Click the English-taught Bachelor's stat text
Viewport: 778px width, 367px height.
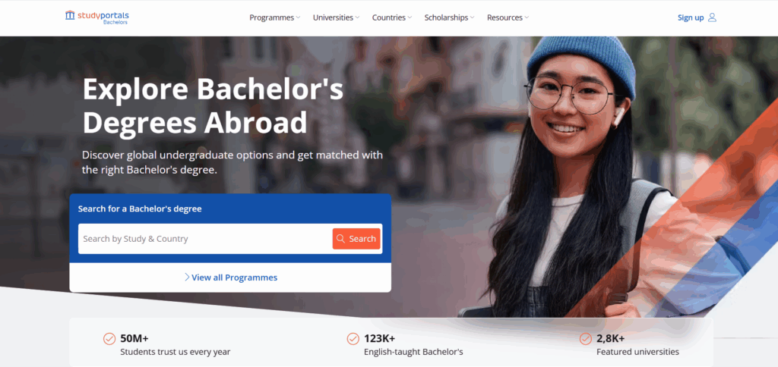coord(413,352)
